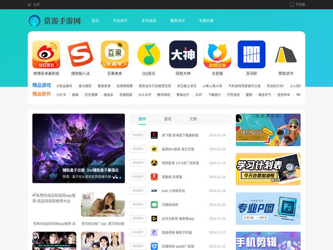The height and width of the screenshot is (250, 333).
Task: Click the 大众点评 software link
Action: (x=145, y=94)
